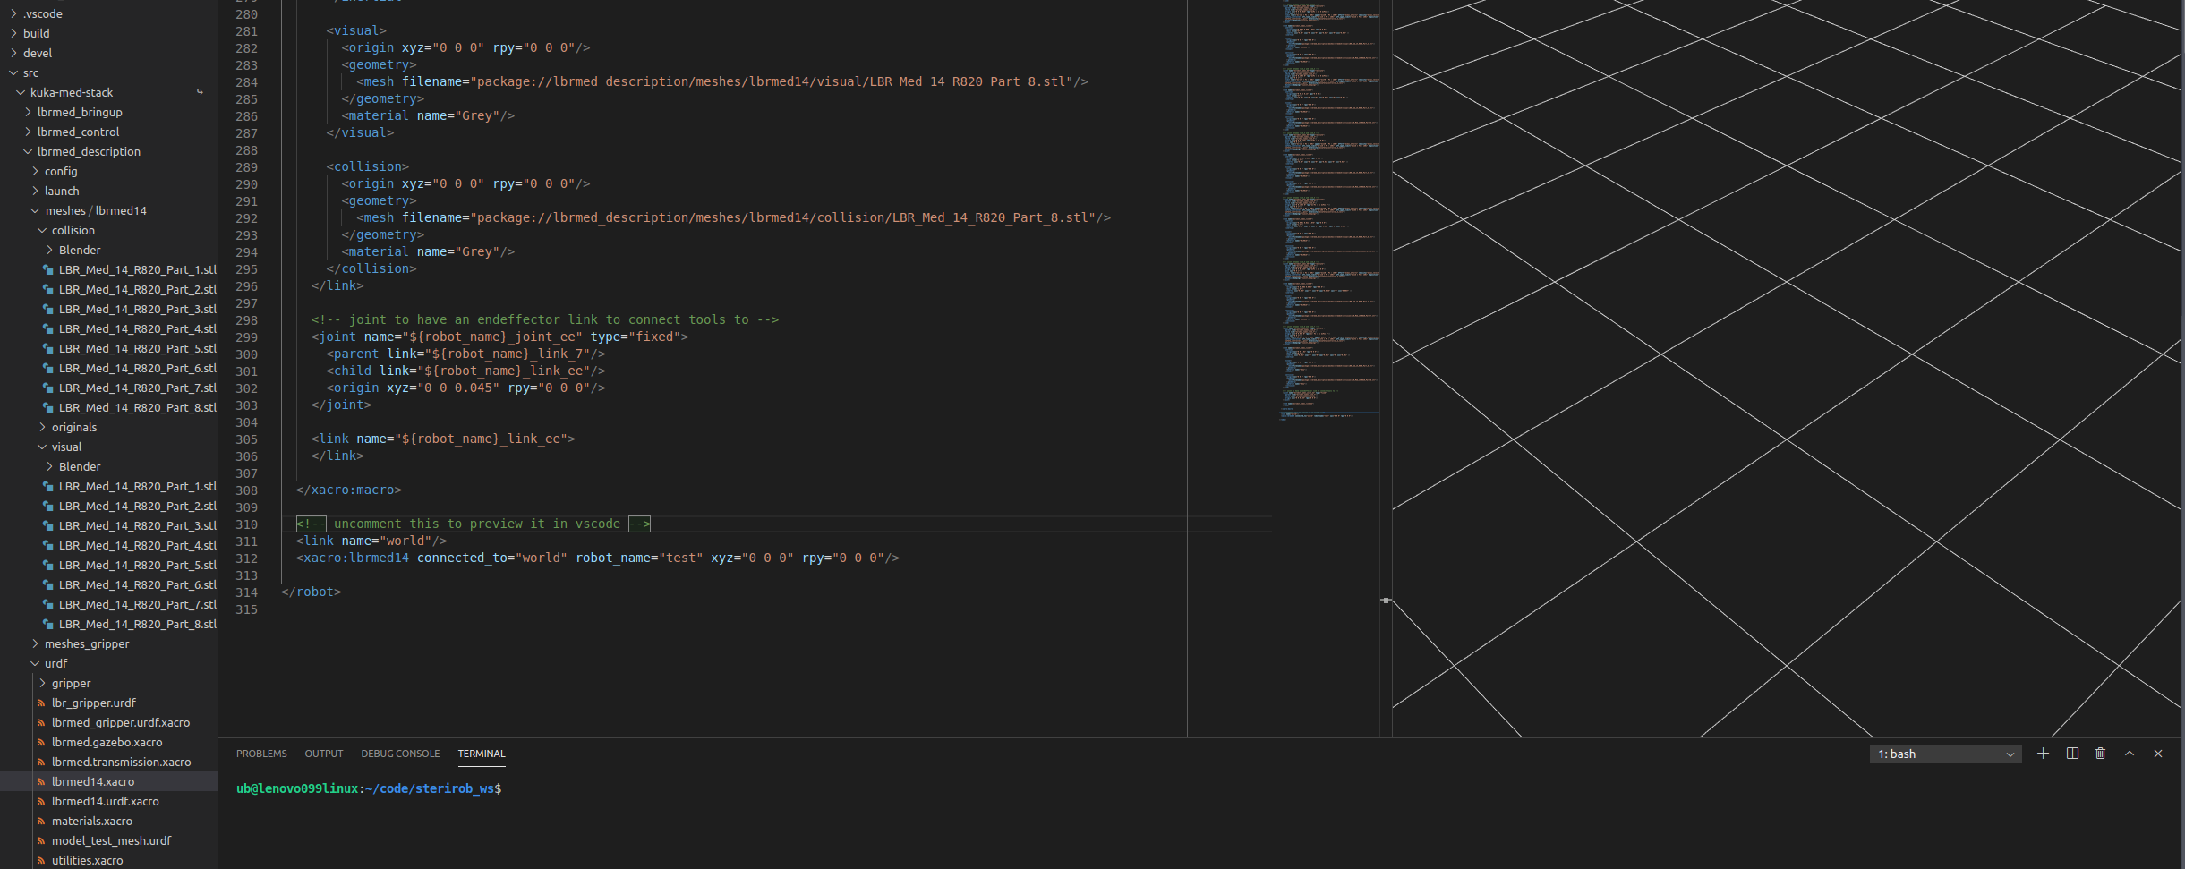Click the xacro icon beside materials.xacro
Viewport: 2185px width, 869px height.
(x=41, y=821)
